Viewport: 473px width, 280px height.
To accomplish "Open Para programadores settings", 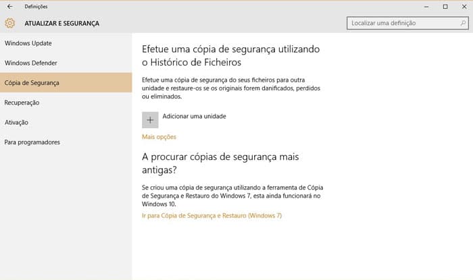I will tap(32, 142).
